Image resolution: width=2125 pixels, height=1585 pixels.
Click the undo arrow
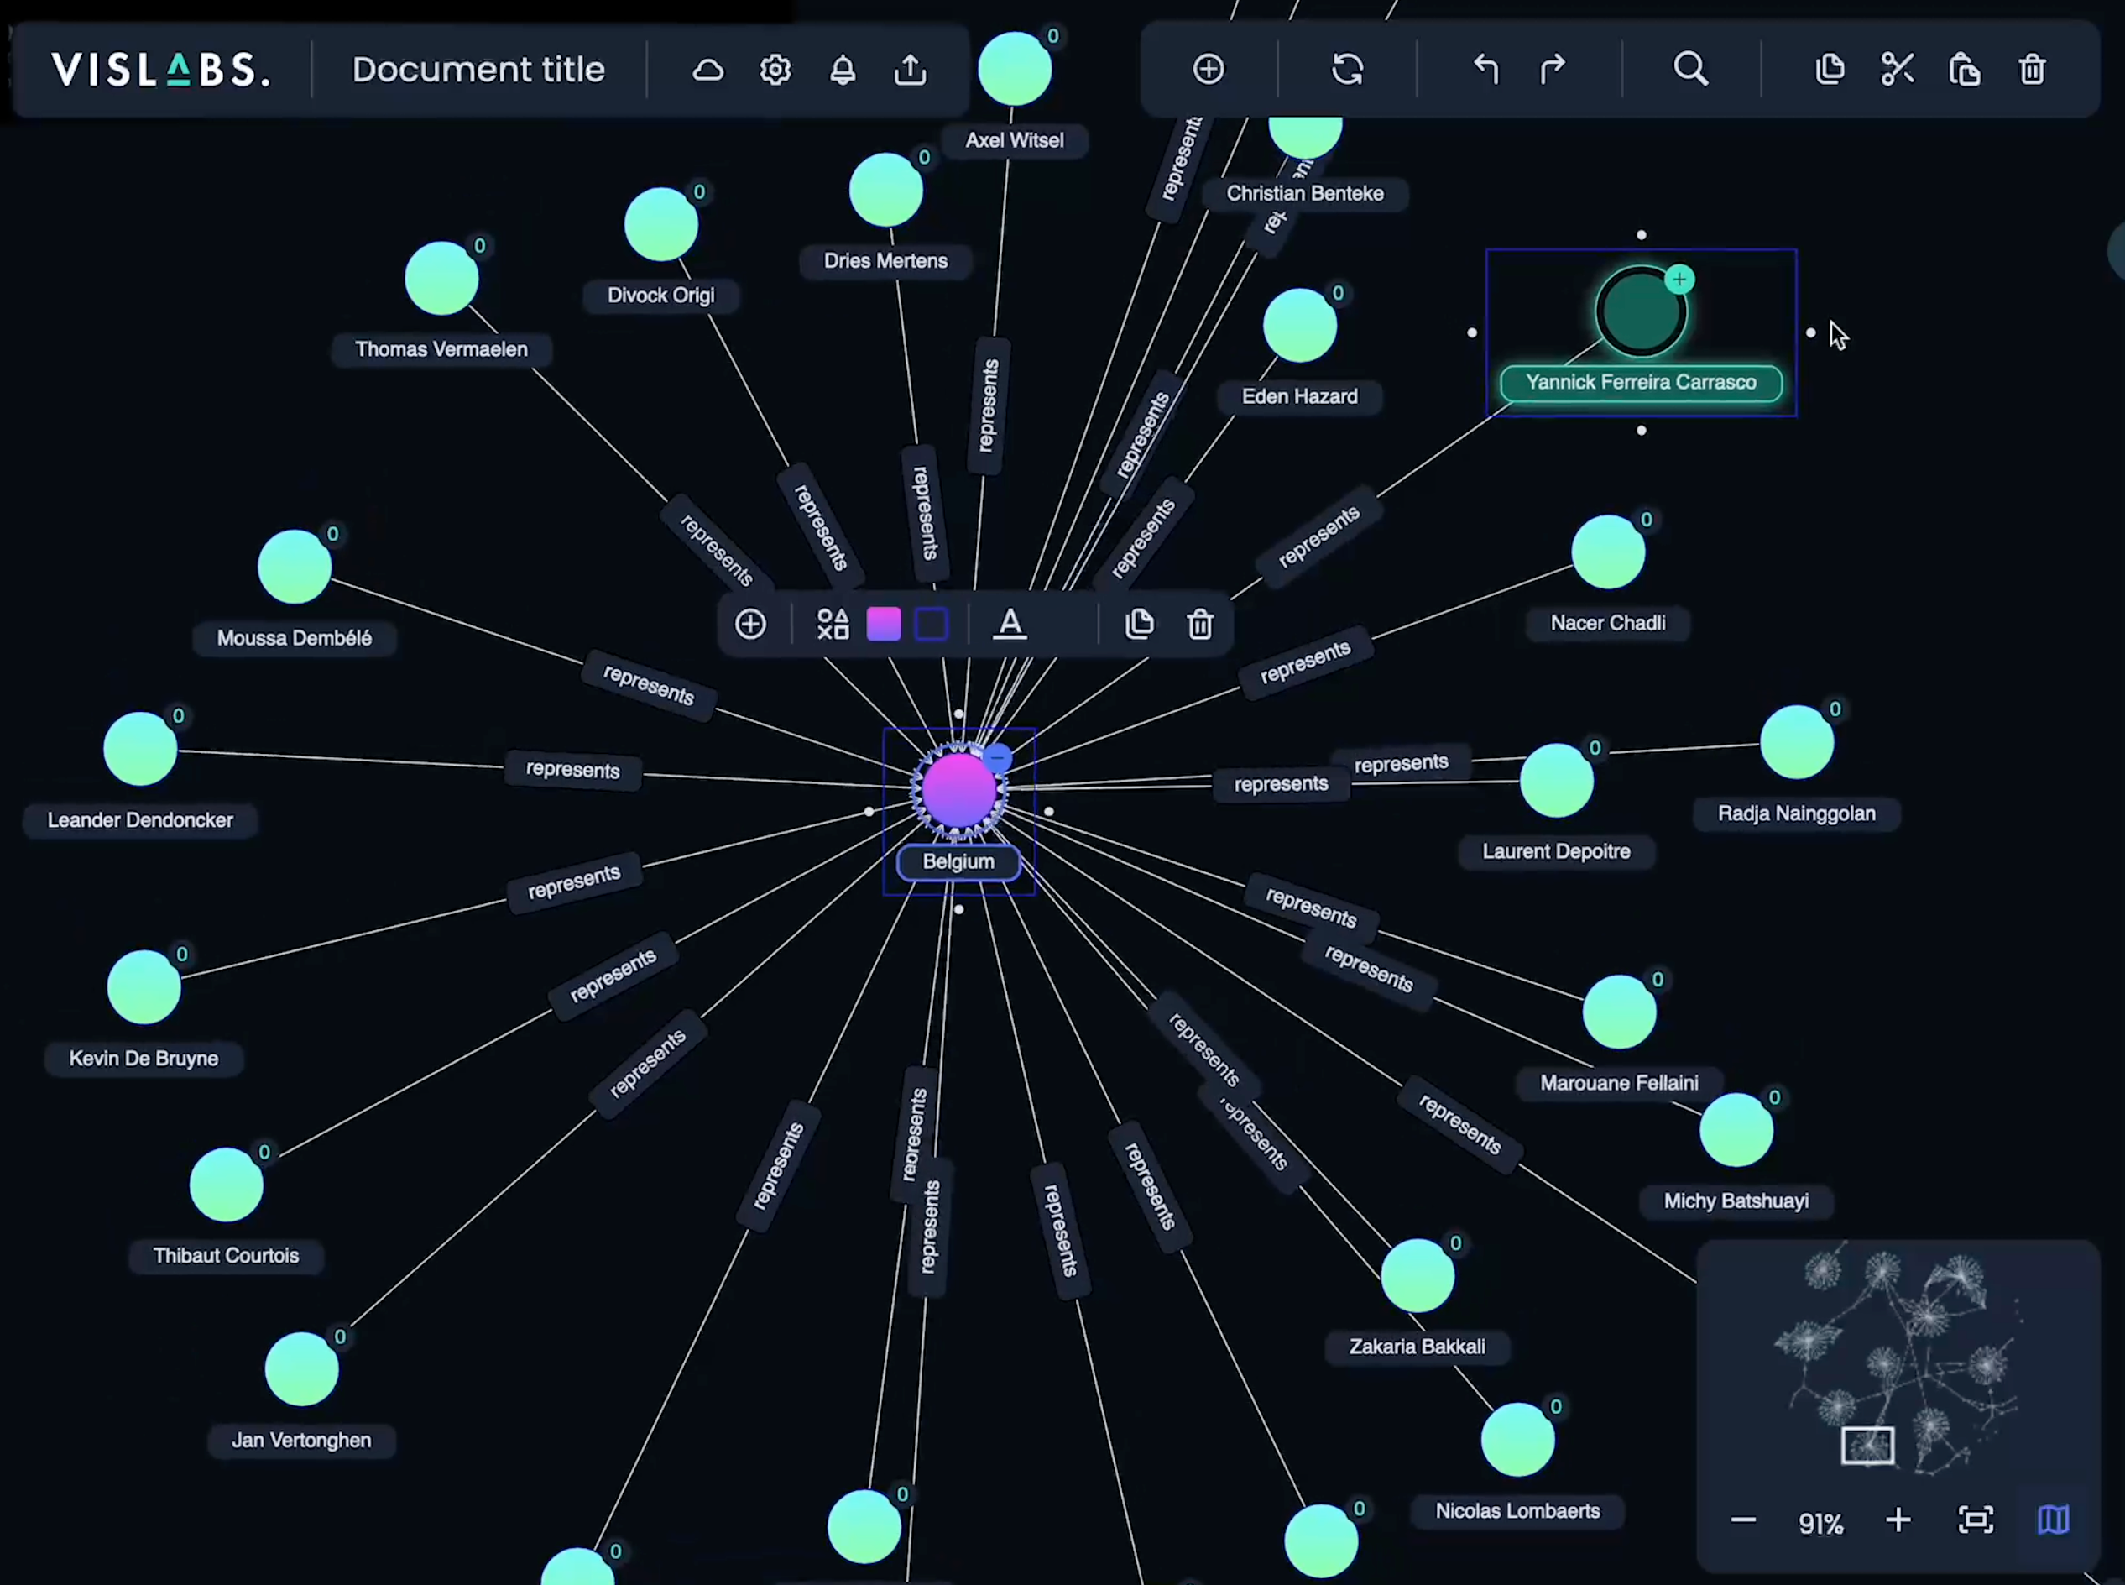pos(1485,69)
